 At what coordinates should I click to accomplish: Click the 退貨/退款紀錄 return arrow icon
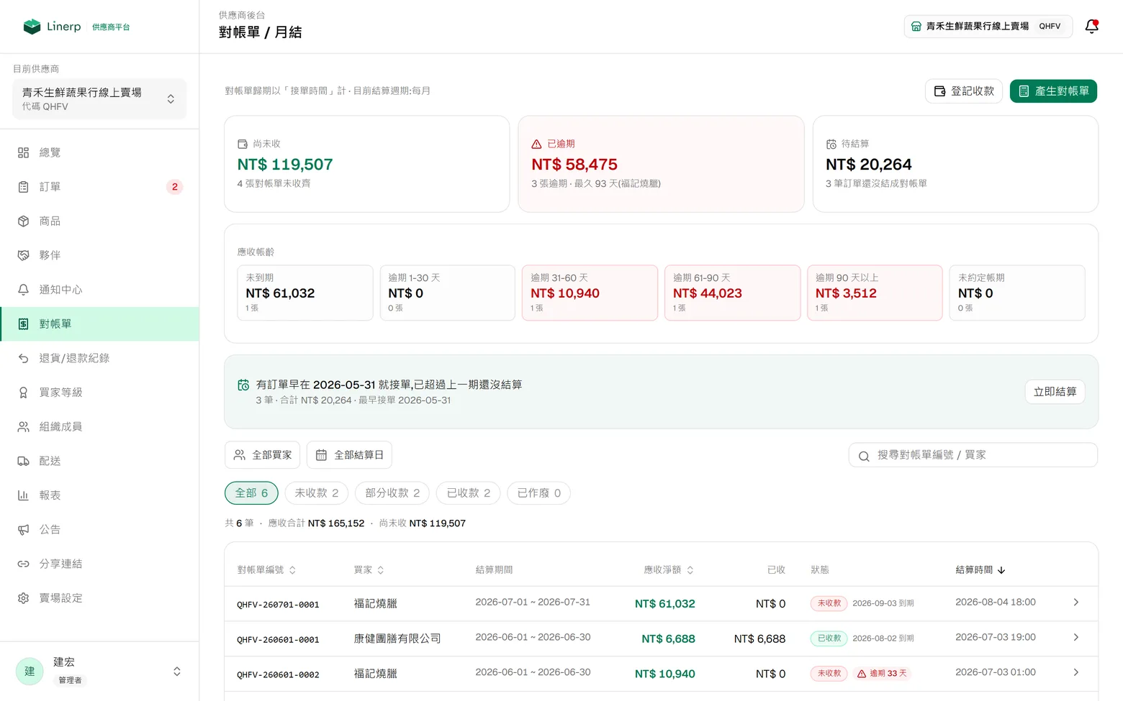pyautogui.click(x=23, y=358)
